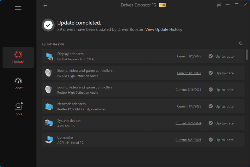Image resolution: width=250 pixels, height=167 pixels.
Task: Click the PRO badge next to Driver Booster 13
Action: point(162,5)
